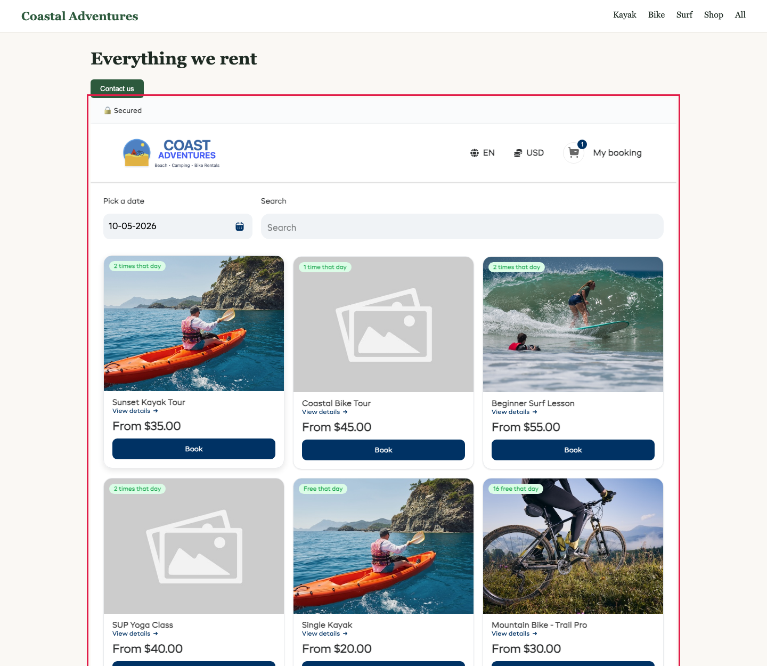Go to Coastal Adventures home link
The image size is (767, 666).
pyautogui.click(x=80, y=16)
